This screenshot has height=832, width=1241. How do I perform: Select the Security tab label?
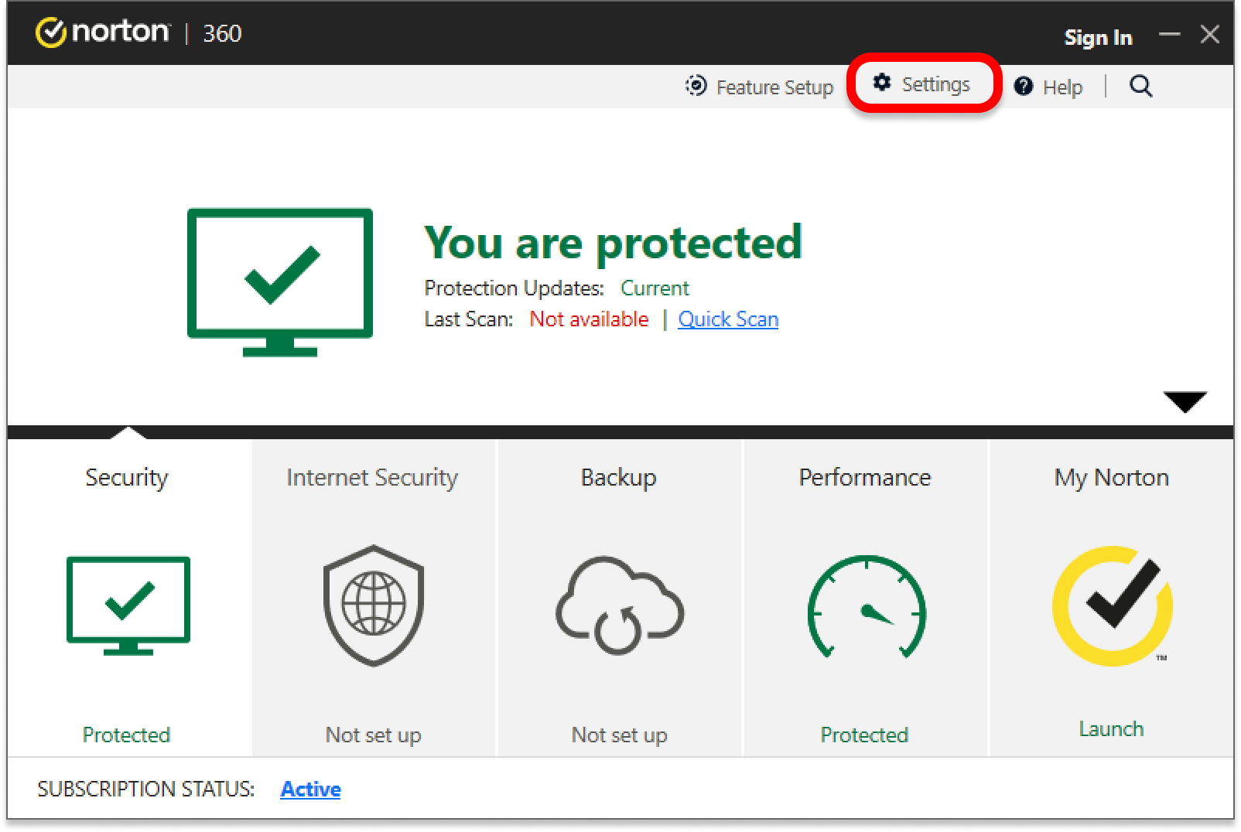click(127, 477)
